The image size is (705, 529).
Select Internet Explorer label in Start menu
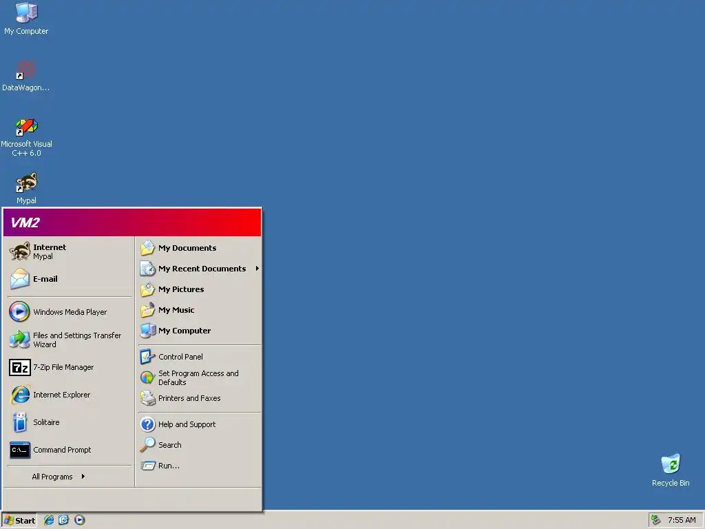click(61, 395)
